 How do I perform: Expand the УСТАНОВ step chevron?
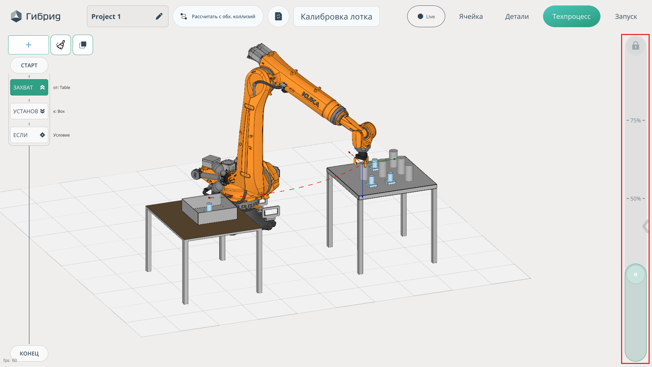click(x=42, y=111)
